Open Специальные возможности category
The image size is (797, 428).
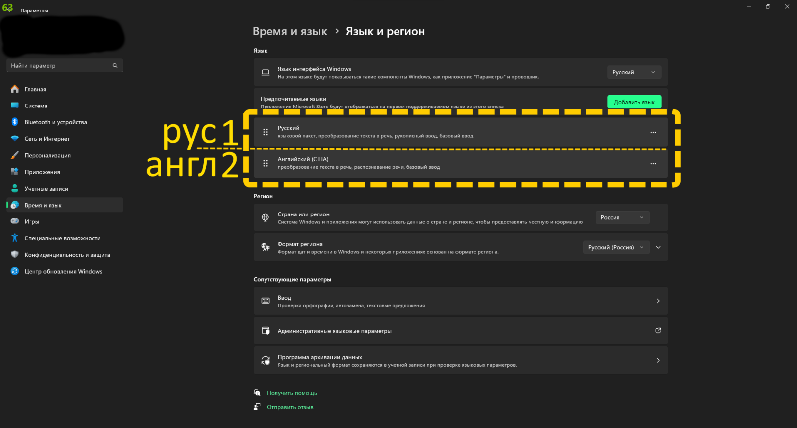(65, 238)
